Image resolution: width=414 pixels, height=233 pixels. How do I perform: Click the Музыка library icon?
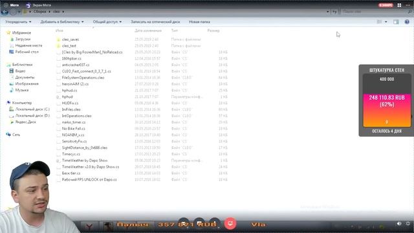pos(12,91)
